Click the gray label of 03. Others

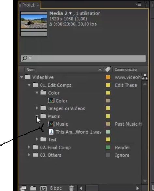click(108, 155)
